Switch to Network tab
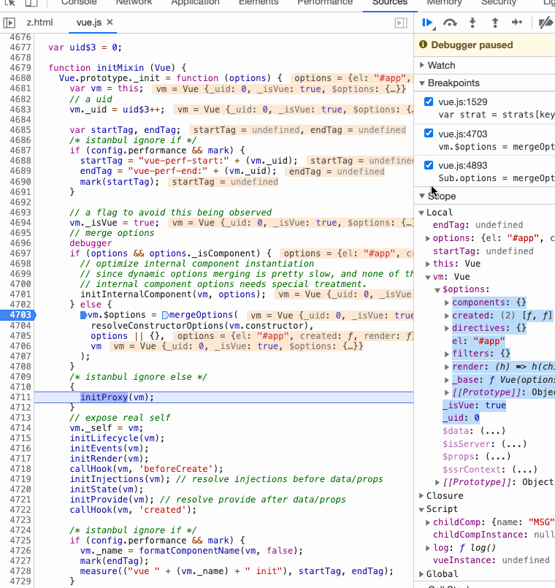This screenshot has width=555, height=588. 134,3
